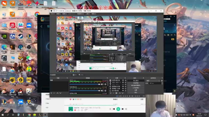Add a new source with plus icon

pos(111,93)
